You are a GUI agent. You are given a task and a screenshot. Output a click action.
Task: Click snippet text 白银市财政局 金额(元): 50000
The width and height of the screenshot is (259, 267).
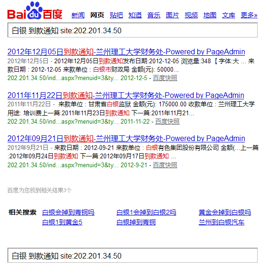click(133, 69)
